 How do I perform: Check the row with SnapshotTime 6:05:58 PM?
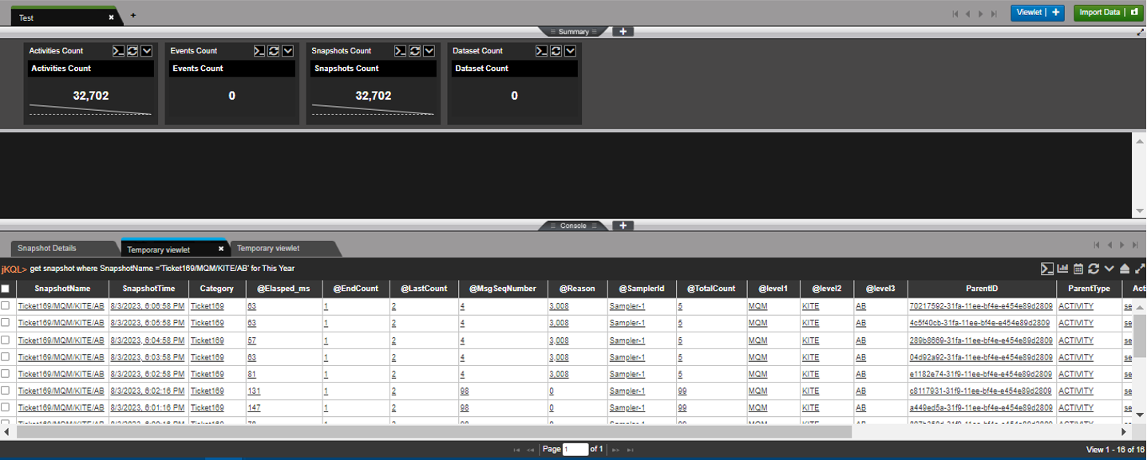pyautogui.click(x=6, y=322)
